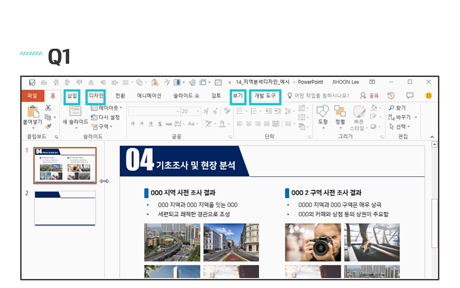Open the 구역 section dropdown

102,126
